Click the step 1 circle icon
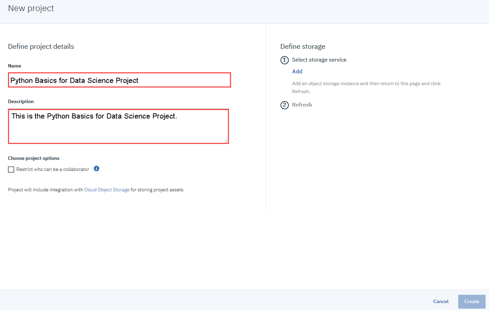Image resolution: width=489 pixels, height=310 pixels. (284, 60)
